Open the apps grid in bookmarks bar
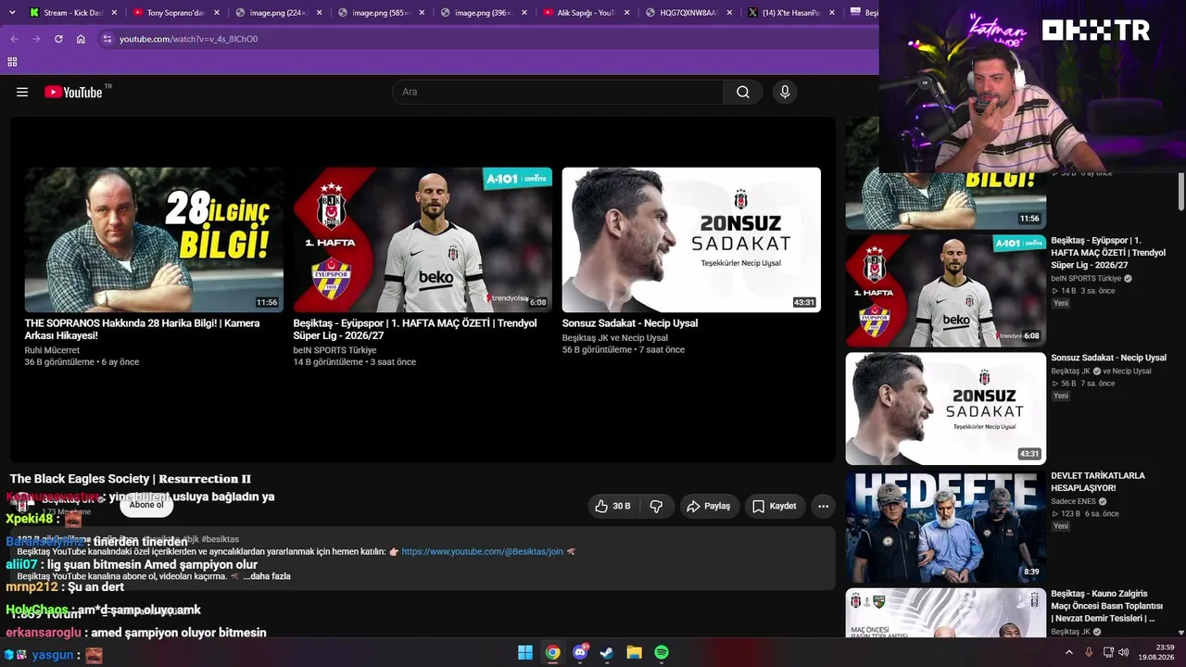 pyautogui.click(x=12, y=61)
